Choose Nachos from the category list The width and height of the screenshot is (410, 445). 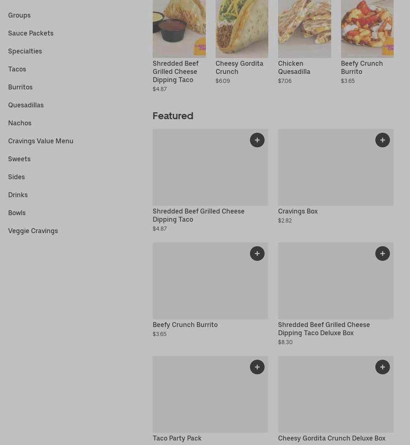[20, 123]
